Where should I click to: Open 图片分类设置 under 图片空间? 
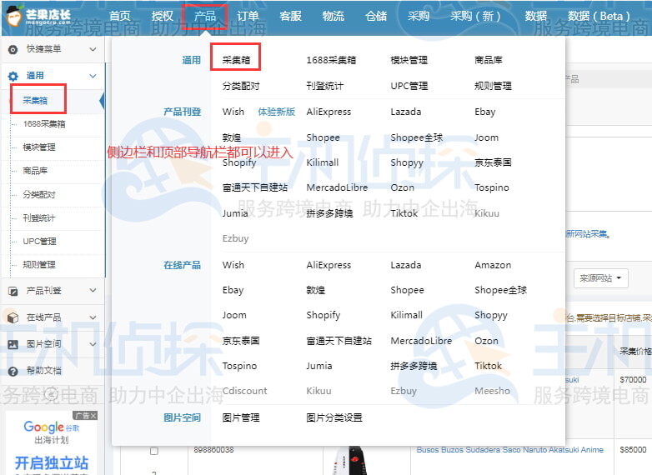pyautogui.click(x=334, y=417)
